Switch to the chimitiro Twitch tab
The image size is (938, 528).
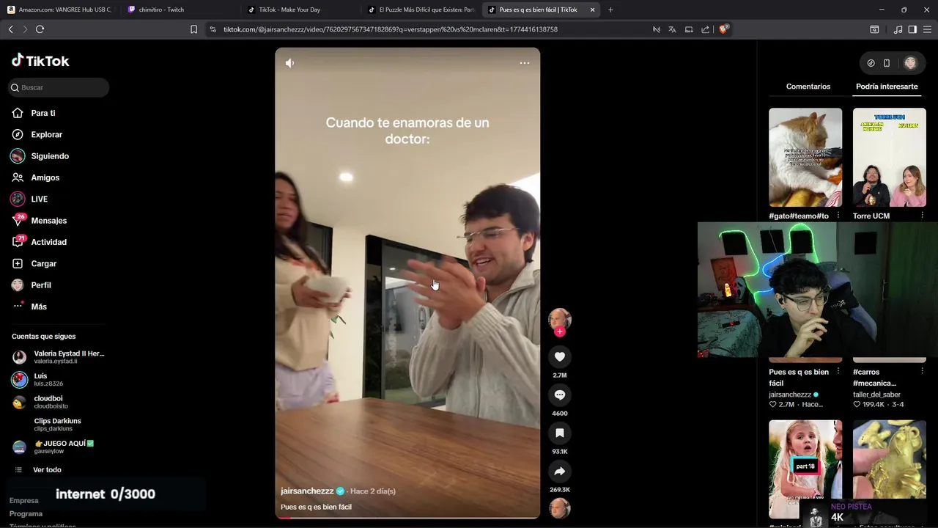click(x=180, y=10)
